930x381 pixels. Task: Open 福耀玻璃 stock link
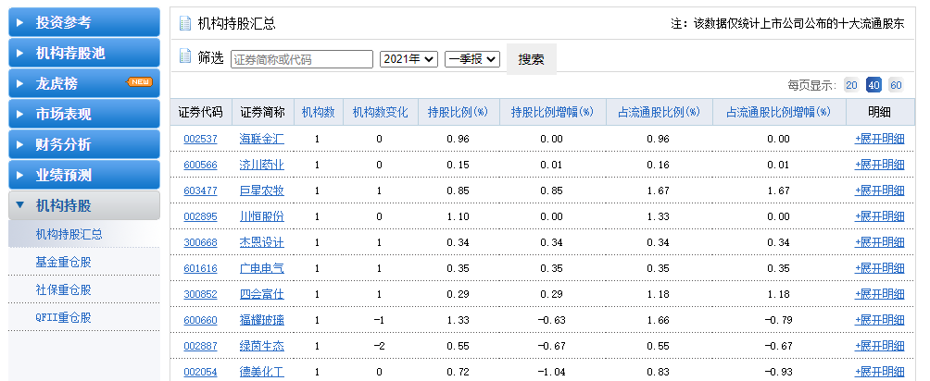[261, 321]
